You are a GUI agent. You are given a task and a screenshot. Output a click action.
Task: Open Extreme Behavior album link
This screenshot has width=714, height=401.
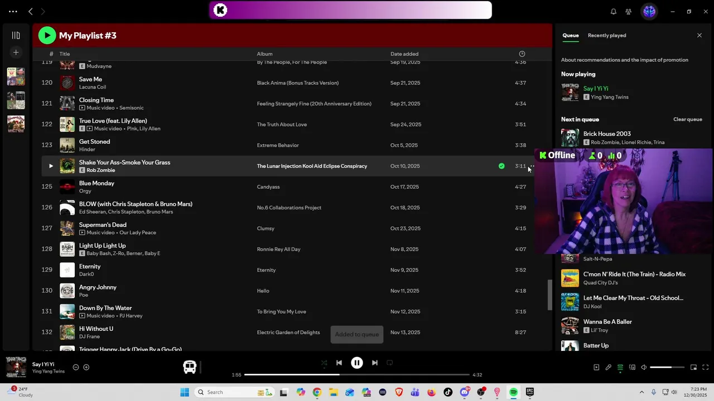pos(278,145)
